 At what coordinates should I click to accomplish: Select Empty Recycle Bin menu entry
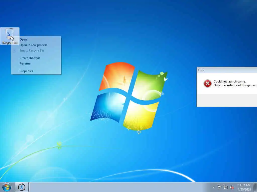36,50
